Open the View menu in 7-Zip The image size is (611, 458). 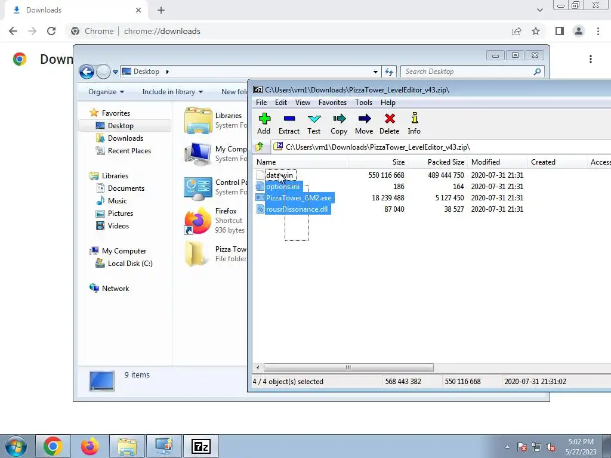click(303, 103)
